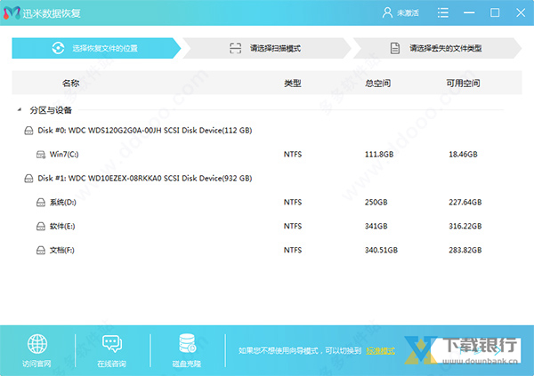Click the Disk #0 drive icon
Viewport: 534px width, 376px height.
pos(28,131)
